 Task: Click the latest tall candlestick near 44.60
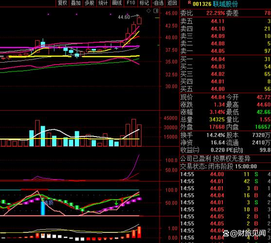click(139, 21)
